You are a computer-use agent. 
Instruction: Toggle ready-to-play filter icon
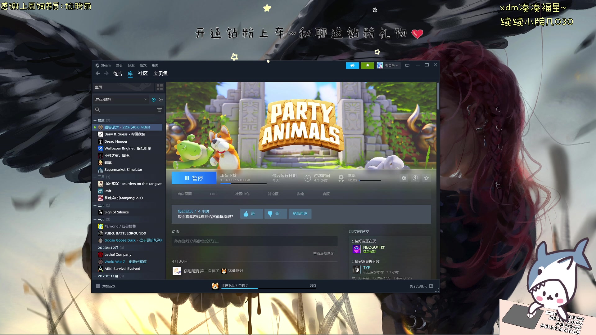coord(161,100)
